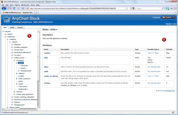Image resolution: width=178 pixels, height=115 pixels.
Task: Select the <series_settings_defaults> tree item
Action: point(24,97)
